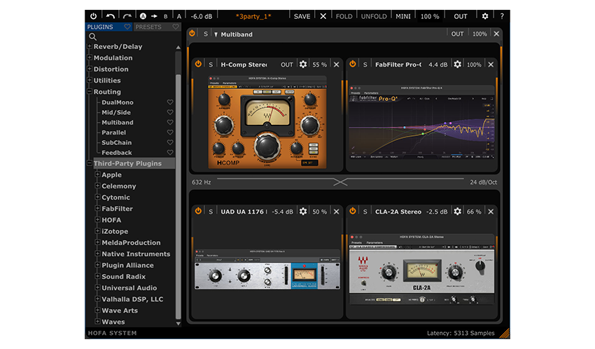595x349 pixels.
Task: Click the CLA-2A 66 % mix value
Action: pos(474,212)
